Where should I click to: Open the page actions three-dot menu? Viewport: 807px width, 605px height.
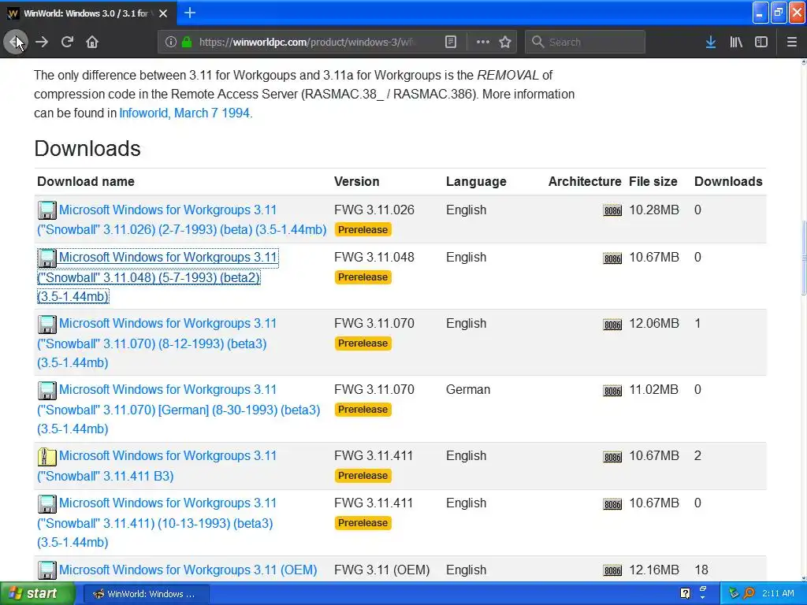point(483,42)
